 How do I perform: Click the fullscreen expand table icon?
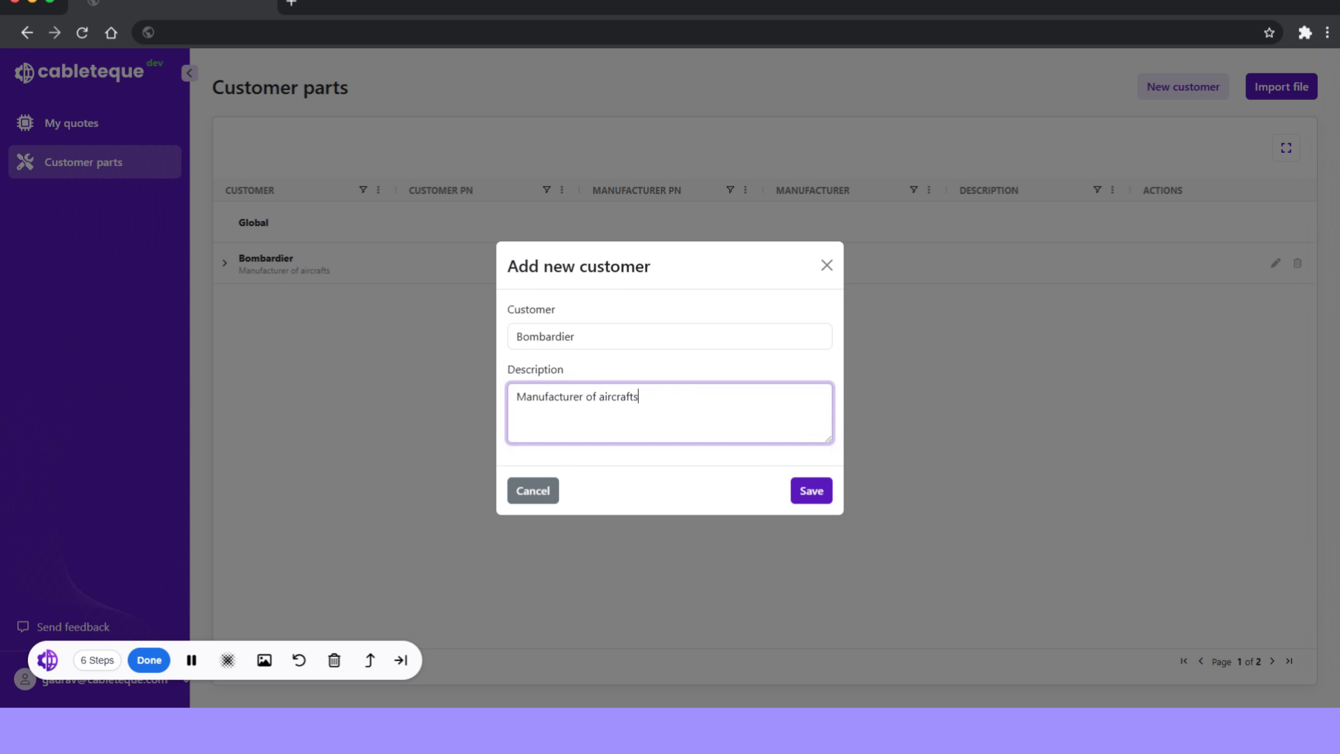coord(1286,148)
